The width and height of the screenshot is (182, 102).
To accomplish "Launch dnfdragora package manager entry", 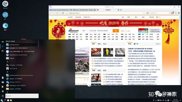I will tap(22, 85).
